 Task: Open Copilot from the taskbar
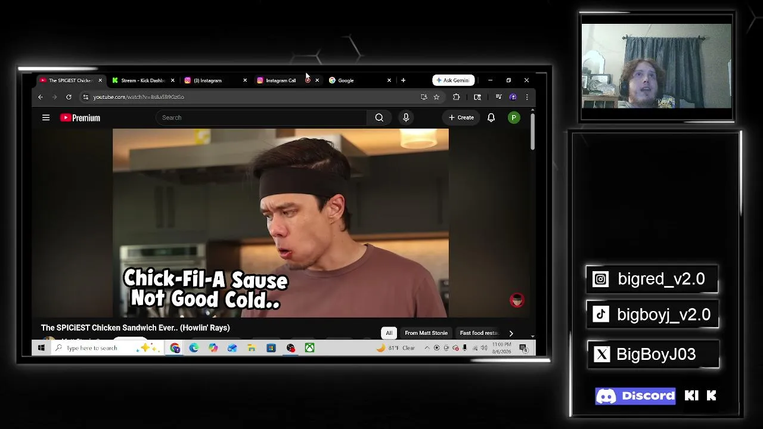[x=213, y=348]
